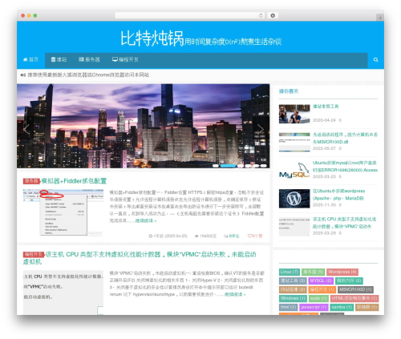Image resolution: width=401 pixels, height=339 pixels.
Task: Open the VPMC post thumbnail image
Action: coord(63,293)
